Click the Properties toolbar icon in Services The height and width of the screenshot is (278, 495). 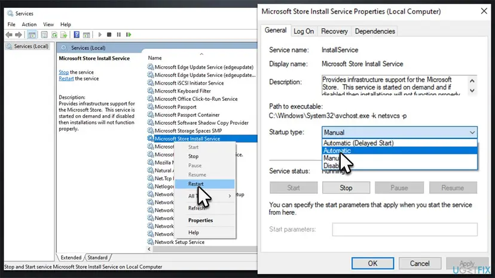pos(44,35)
